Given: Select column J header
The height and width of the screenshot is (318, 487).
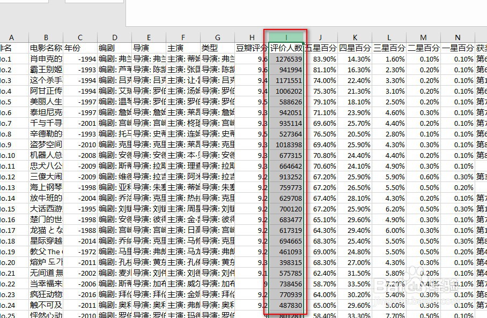Looking at the screenshot, I should [x=321, y=37].
